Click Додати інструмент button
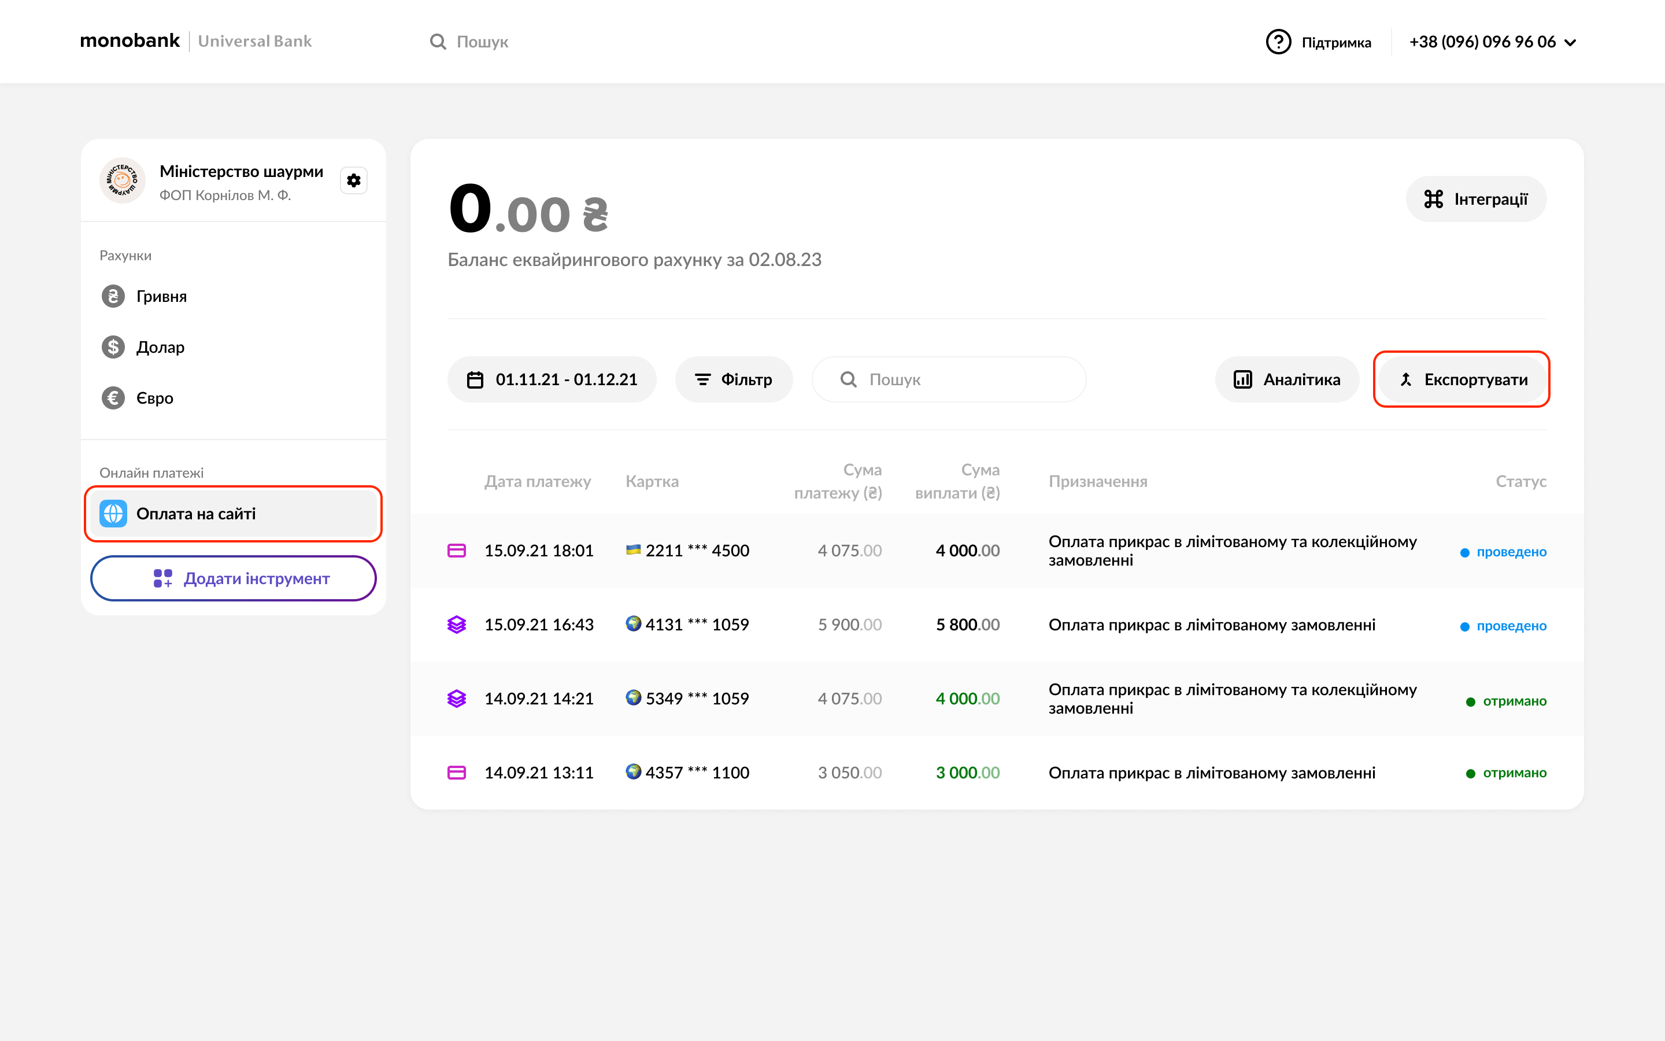 (x=233, y=578)
